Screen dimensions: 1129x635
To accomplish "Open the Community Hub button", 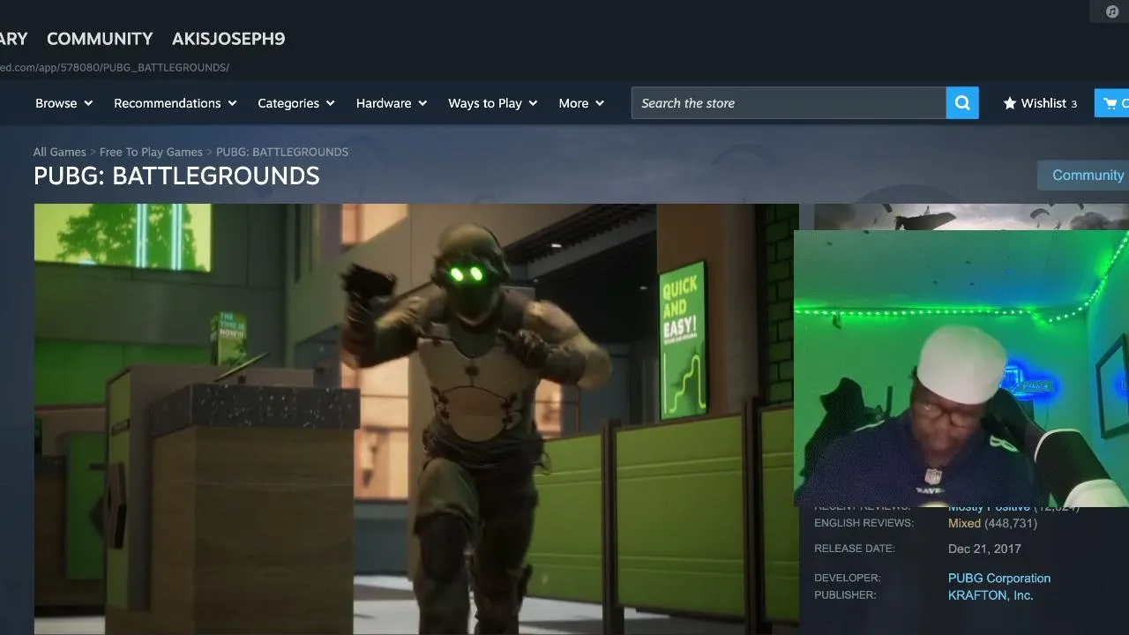I will [x=1083, y=175].
